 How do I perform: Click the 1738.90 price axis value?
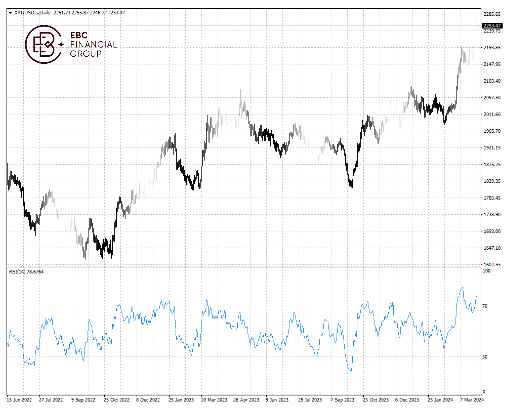pyautogui.click(x=492, y=214)
